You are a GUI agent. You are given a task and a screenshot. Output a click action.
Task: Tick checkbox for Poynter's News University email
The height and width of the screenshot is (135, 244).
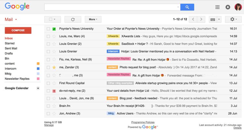coord(48,29)
